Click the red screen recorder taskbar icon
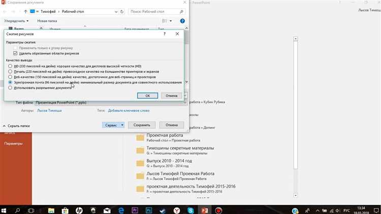Viewport: 381px width, 214px height. pyautogui.click(x=218, y=210)
